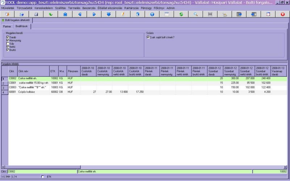Click the red X close toolbar icon

[x=282, y=14]
